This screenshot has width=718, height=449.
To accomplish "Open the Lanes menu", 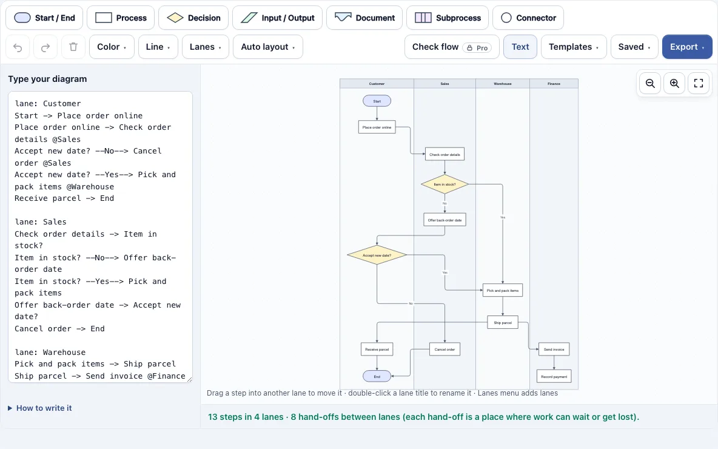I will [x=206, y=47].
